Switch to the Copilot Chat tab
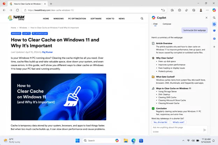 click(155, 24)
